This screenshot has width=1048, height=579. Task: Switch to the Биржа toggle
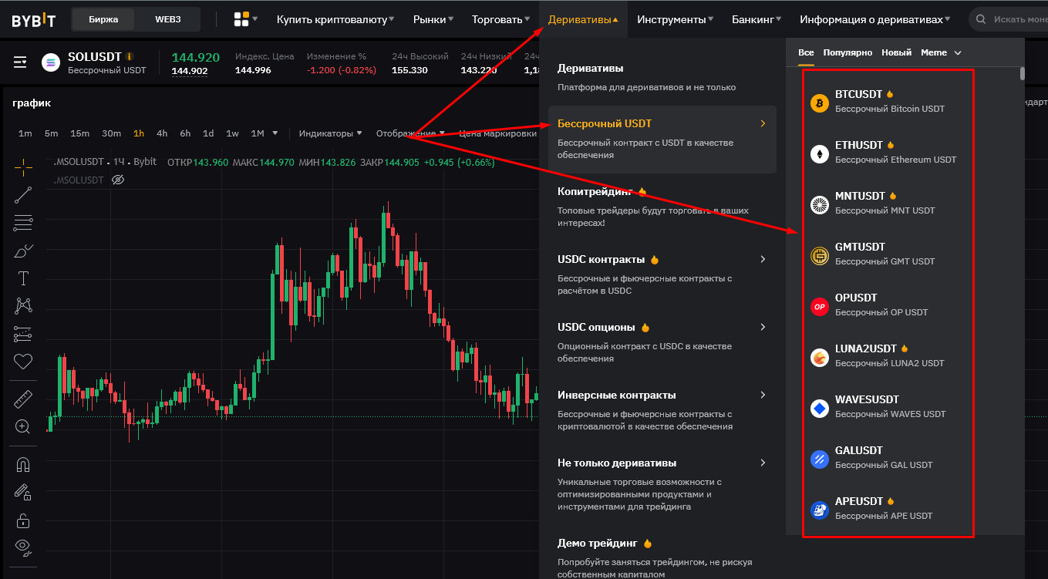click(x=104, y=19)
